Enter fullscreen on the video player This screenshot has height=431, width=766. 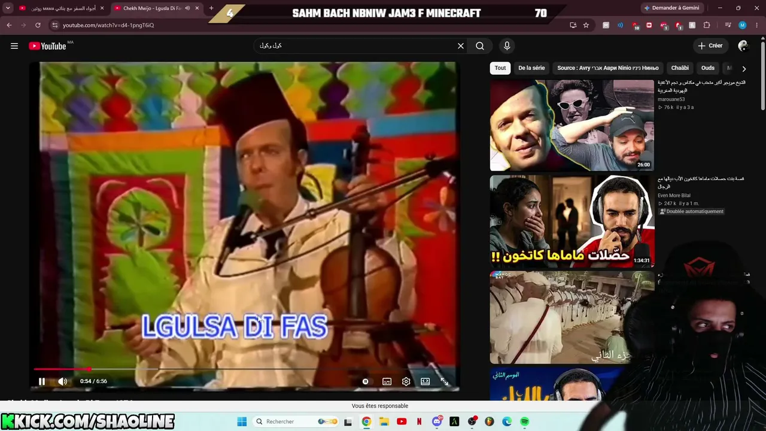coord(444,381)
